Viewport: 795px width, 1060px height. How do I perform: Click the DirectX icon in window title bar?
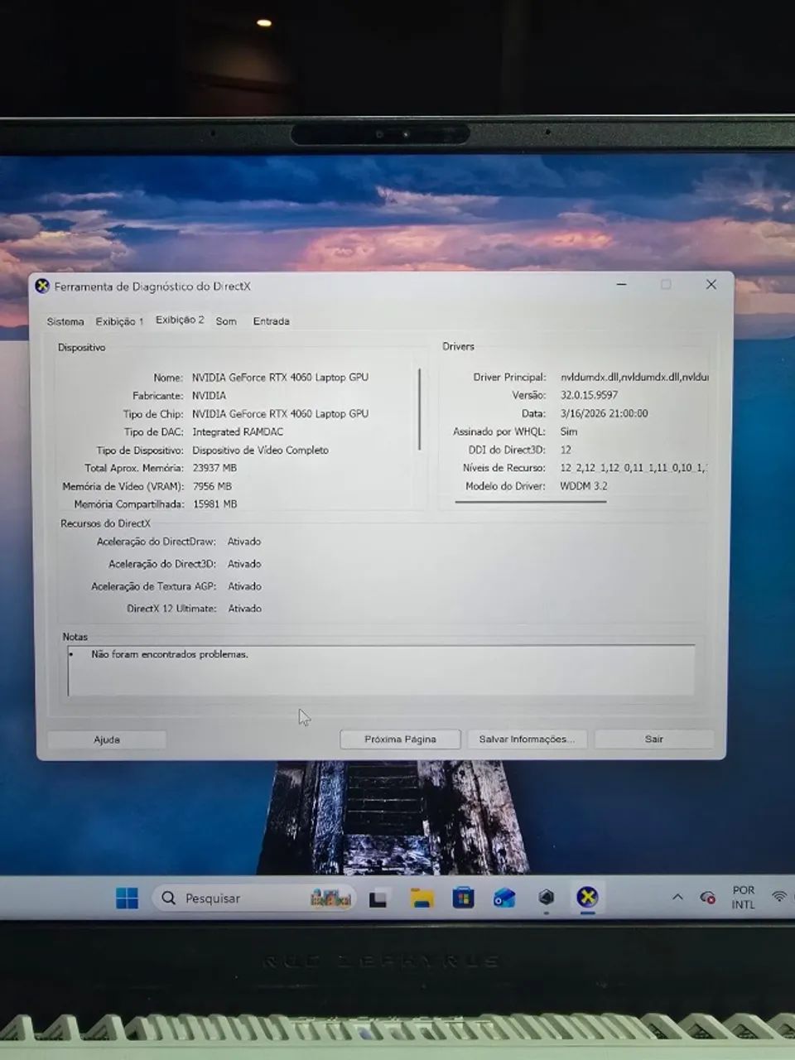point(42,287)
